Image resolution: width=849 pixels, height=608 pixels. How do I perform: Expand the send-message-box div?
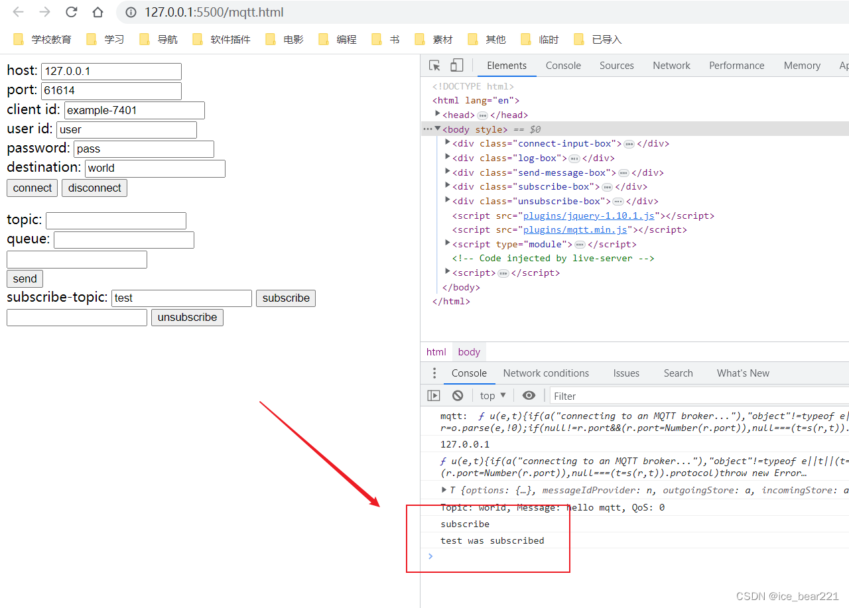(x=448, y=172)
